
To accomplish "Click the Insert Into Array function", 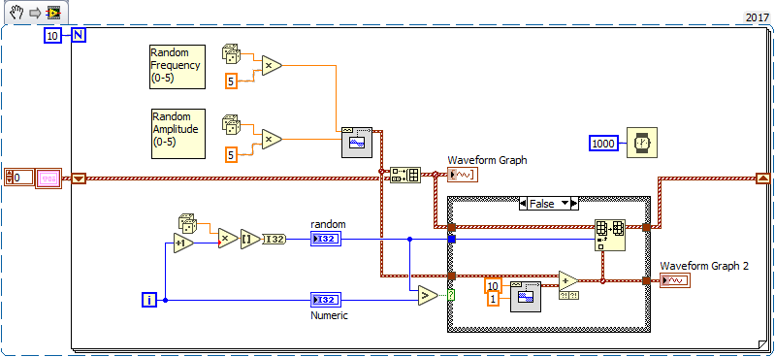I will point(610,235).
